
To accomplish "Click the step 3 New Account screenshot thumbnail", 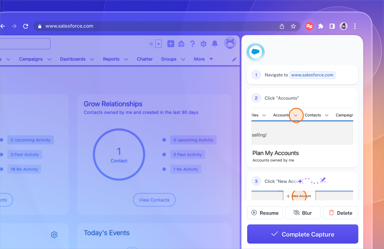I will pyautogui.click(x=302, y=195).
